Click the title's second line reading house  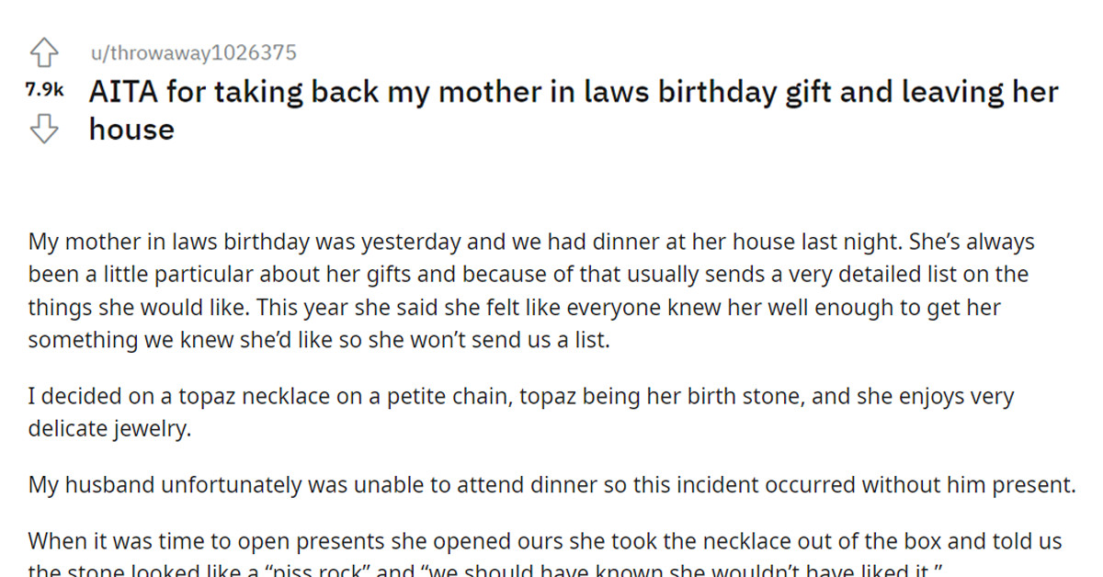tap(131, 130)
